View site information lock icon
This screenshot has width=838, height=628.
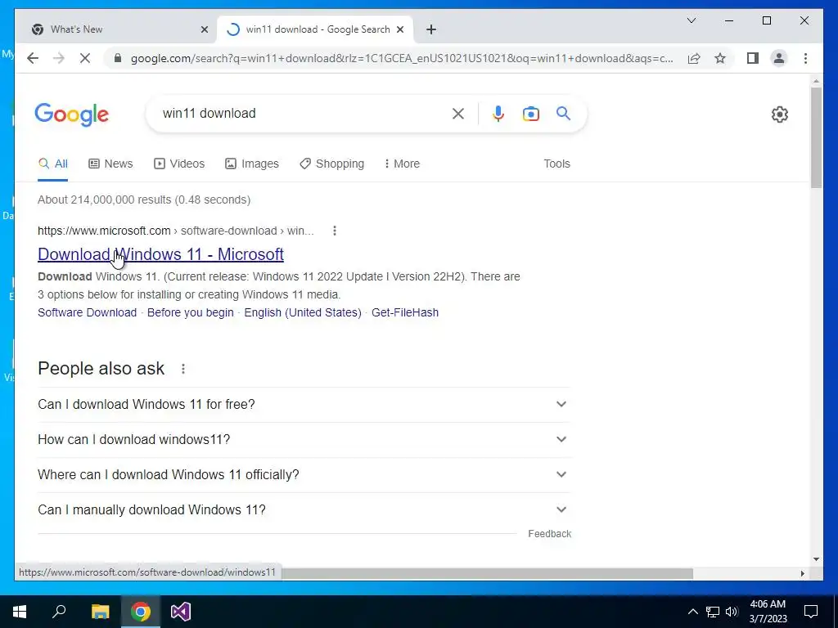click(118, 58)
